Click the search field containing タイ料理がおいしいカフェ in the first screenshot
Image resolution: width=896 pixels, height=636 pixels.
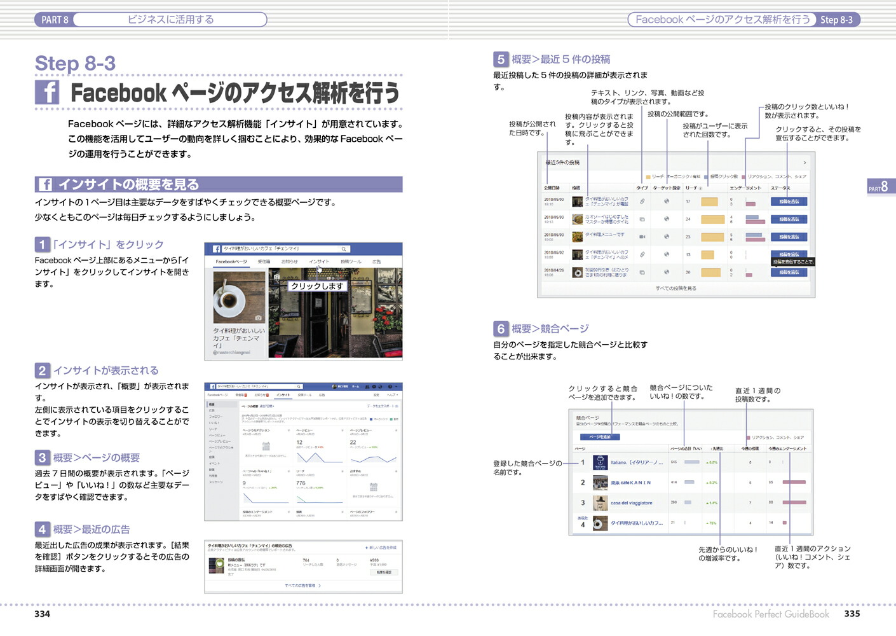pos(286,249)
